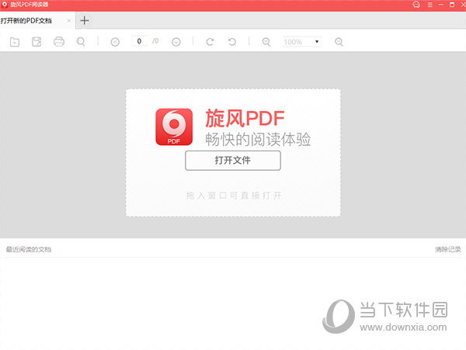
Task: Go to previous page with up arrow icon
Action: [x=115, y=42]
